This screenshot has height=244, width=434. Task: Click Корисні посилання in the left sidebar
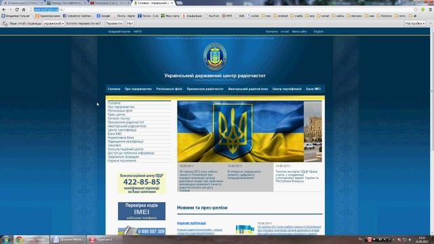pyautogui.click(x=122, y=161)
